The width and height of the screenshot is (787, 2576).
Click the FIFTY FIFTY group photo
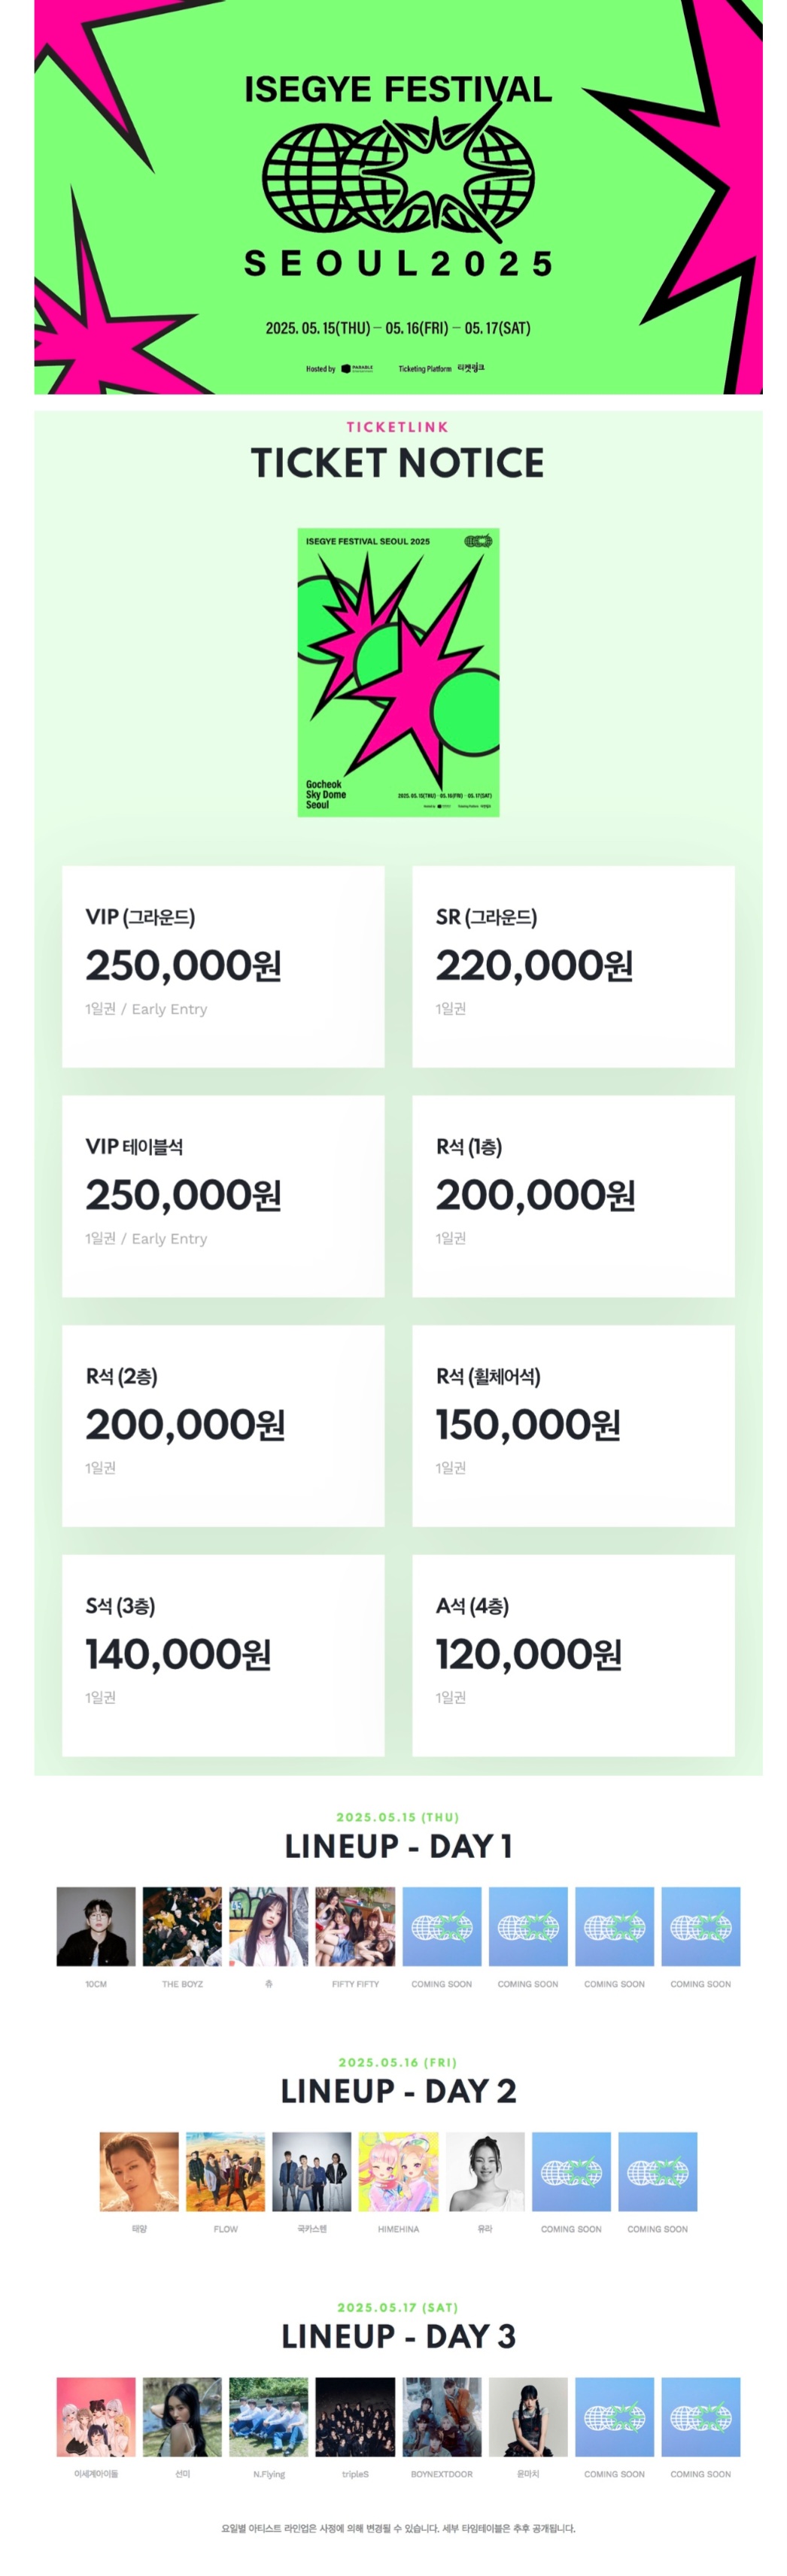tap(354, 1926)
